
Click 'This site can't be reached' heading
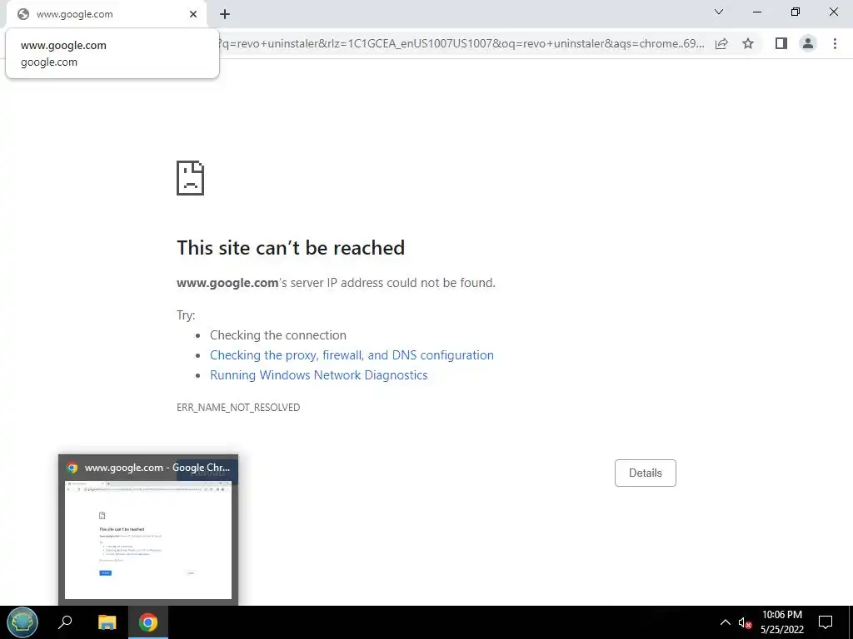(x=291, y=248)
